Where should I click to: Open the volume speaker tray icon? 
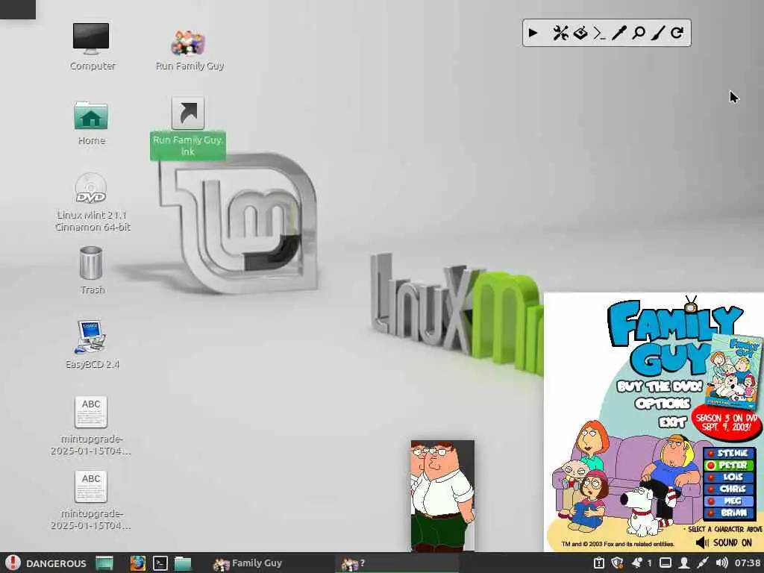coord(721,563)
